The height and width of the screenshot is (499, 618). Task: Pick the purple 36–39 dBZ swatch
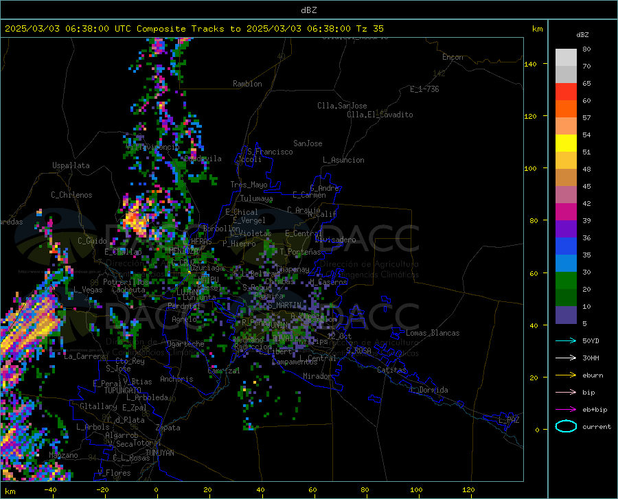(566, 229)
